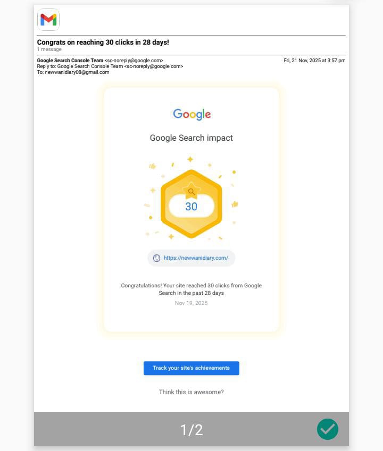Click the globe icon beside the site URL
This screenshot has height=451, width=383.
pos(156,258)
